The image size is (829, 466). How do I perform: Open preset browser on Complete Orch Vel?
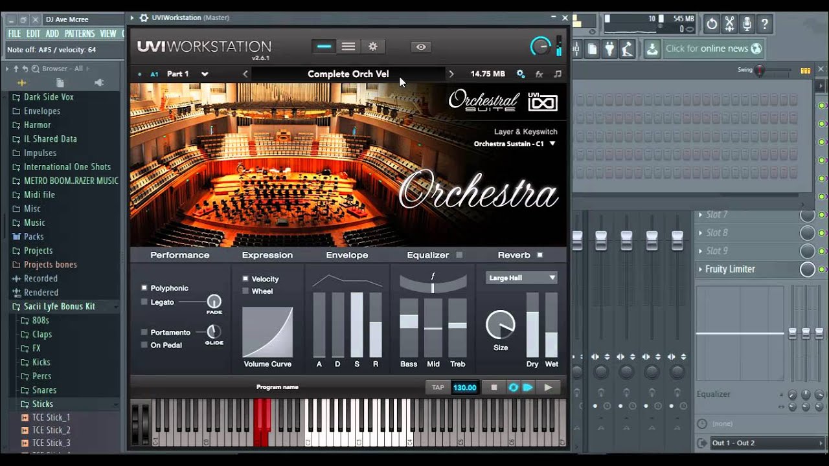pos(348,74)
